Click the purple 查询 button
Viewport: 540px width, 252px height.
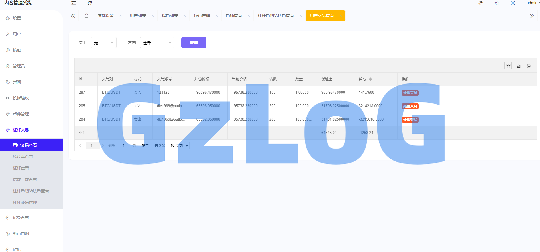[x=194, y=43]
